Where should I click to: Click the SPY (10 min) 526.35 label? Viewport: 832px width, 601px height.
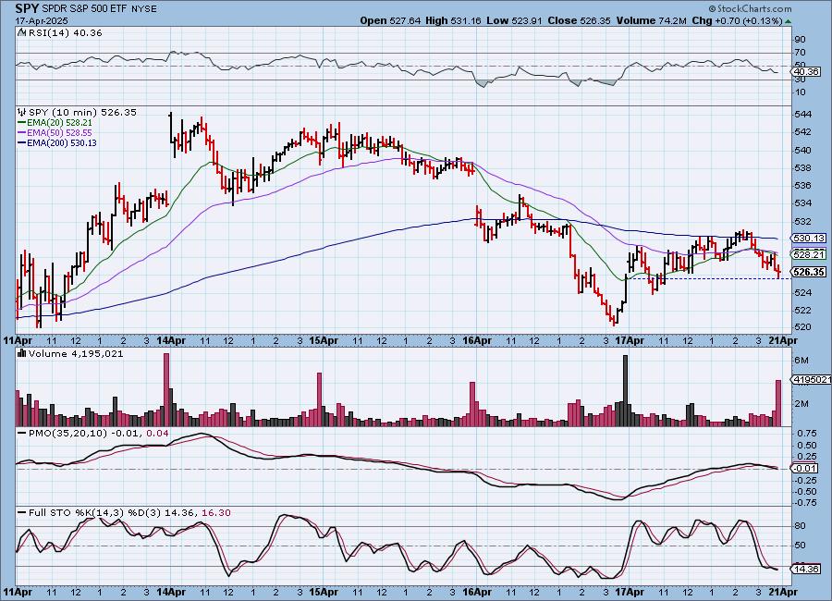[83, 112]
